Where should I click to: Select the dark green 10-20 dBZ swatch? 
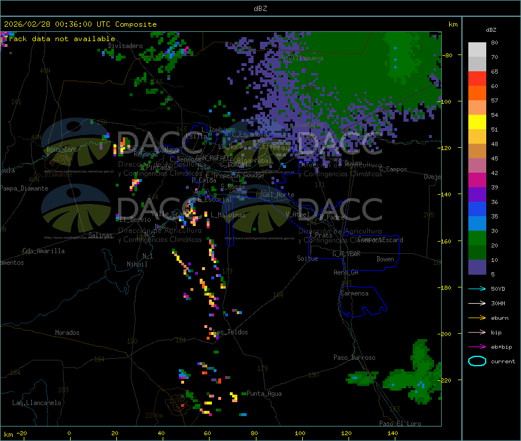click(x=477, y=253)
